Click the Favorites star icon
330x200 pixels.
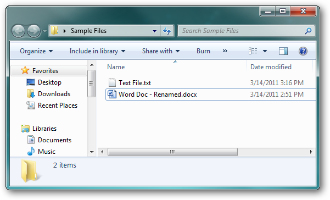25,70
